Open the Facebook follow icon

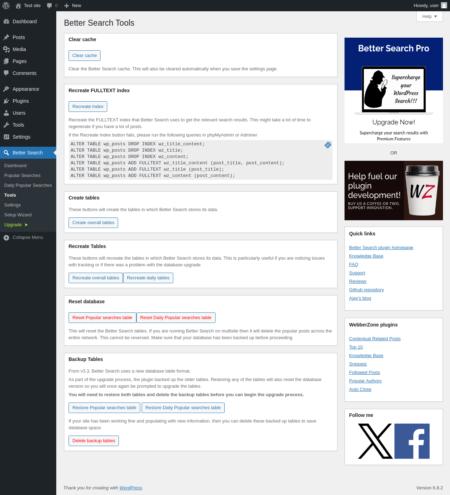412,441
